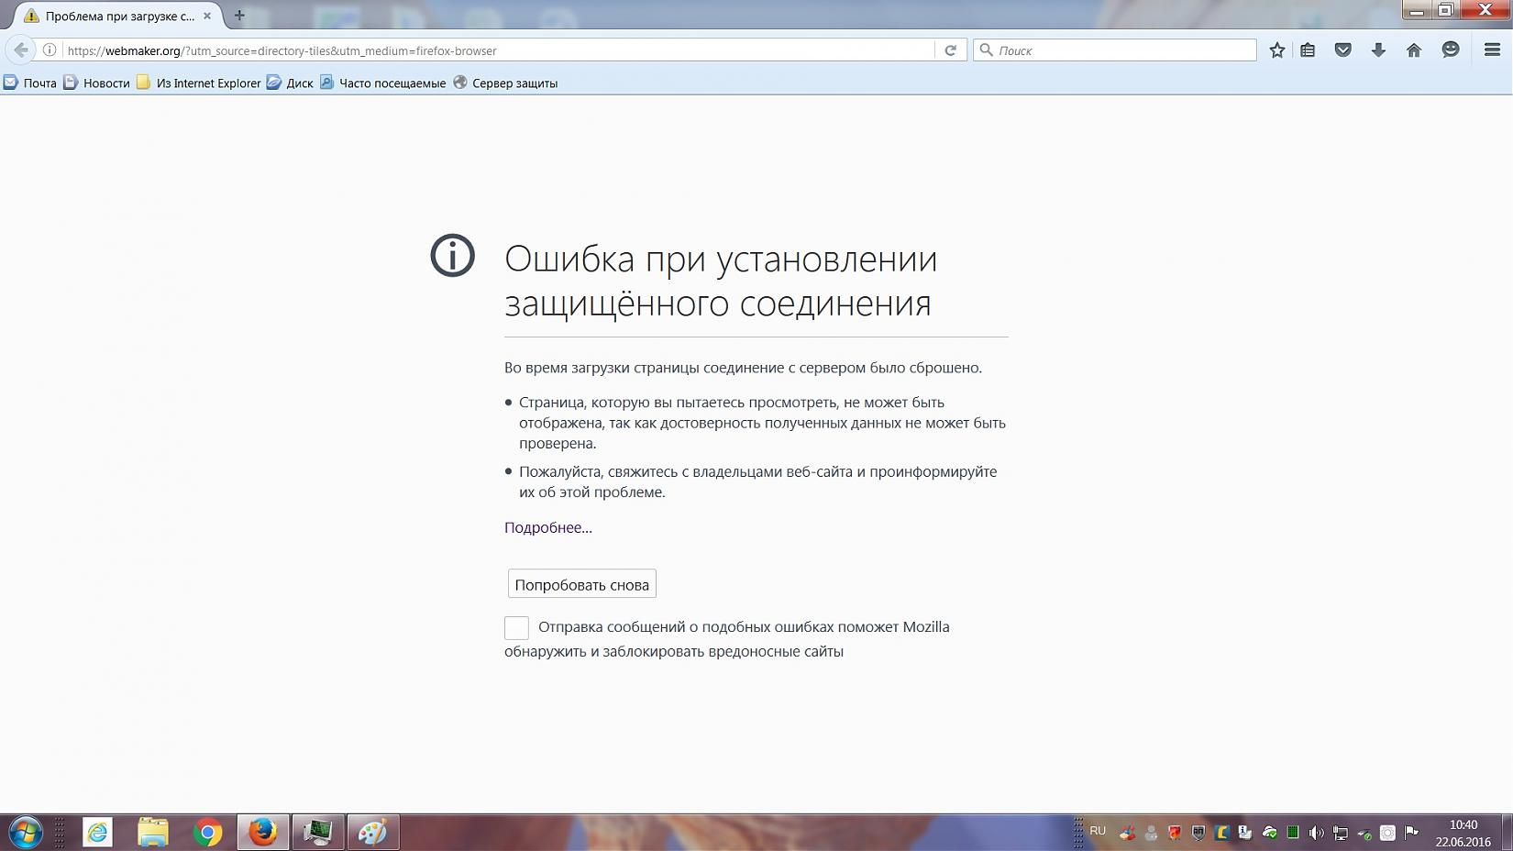The width and height of the screenshot is (1513, 851).
Task: Expand the 'Часто посещаемые' bookmark menu
Action: tap(382, 83)
